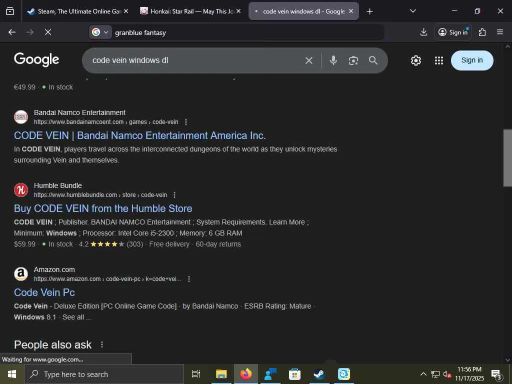Image resolution: width=512 pixels, height=384 pixels.
Task: Open notification center icon
Action: point(496,374)
